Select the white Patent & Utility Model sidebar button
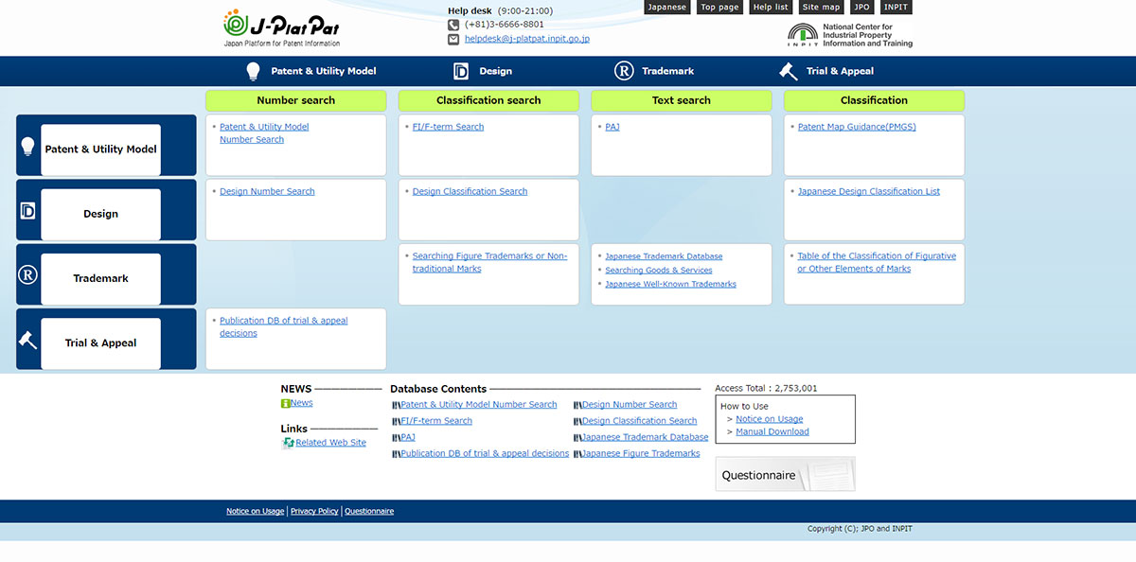This screenshot has width=1136, height=562. 101,149
